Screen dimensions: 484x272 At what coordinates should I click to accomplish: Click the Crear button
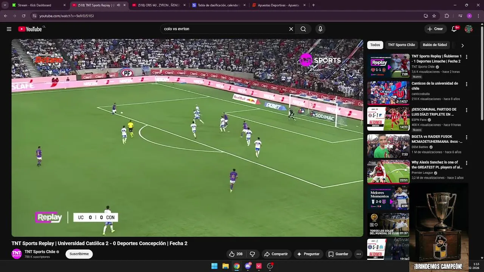pyautogui.click(x=435, y=29)
